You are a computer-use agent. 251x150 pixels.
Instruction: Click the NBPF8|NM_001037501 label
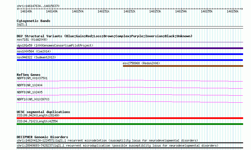tap(32, 78)
